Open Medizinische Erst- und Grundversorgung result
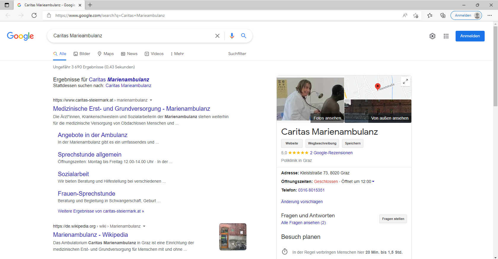The image size is (498, 259). click(131, 109)
